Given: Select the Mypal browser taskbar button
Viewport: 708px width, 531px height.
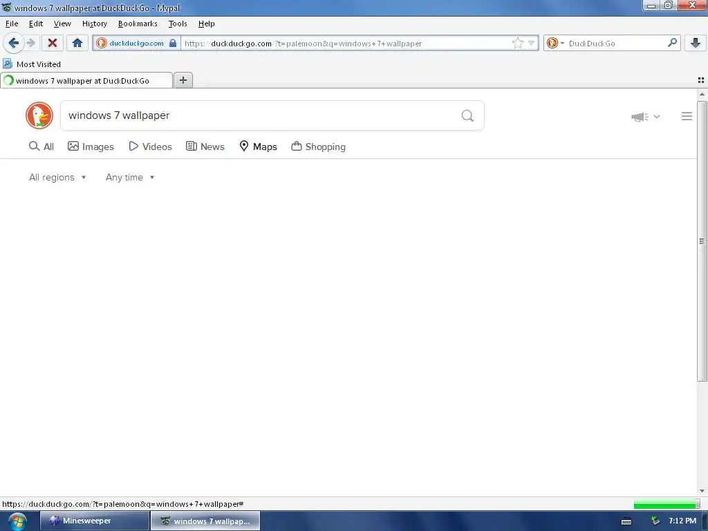Looking at the screenshot, I should [205, 521].
